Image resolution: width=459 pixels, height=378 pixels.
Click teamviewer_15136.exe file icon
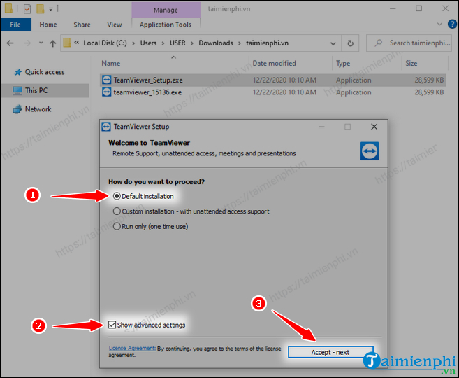coord(107,92)
